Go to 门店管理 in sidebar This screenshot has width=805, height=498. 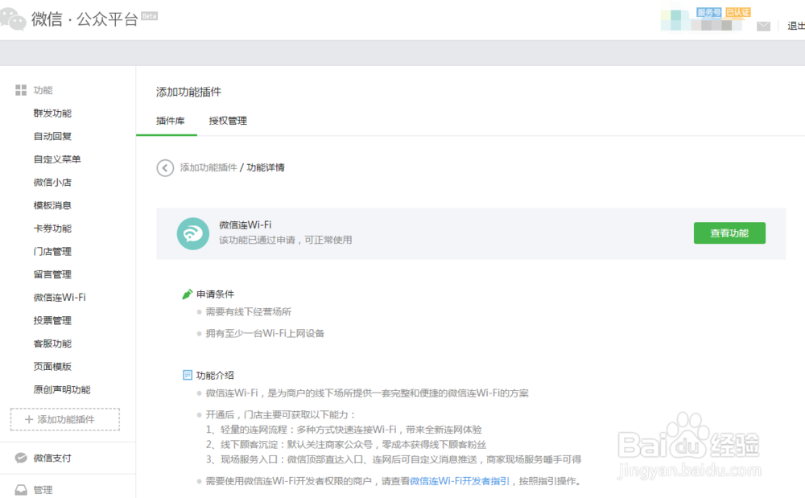coord(52,252)
